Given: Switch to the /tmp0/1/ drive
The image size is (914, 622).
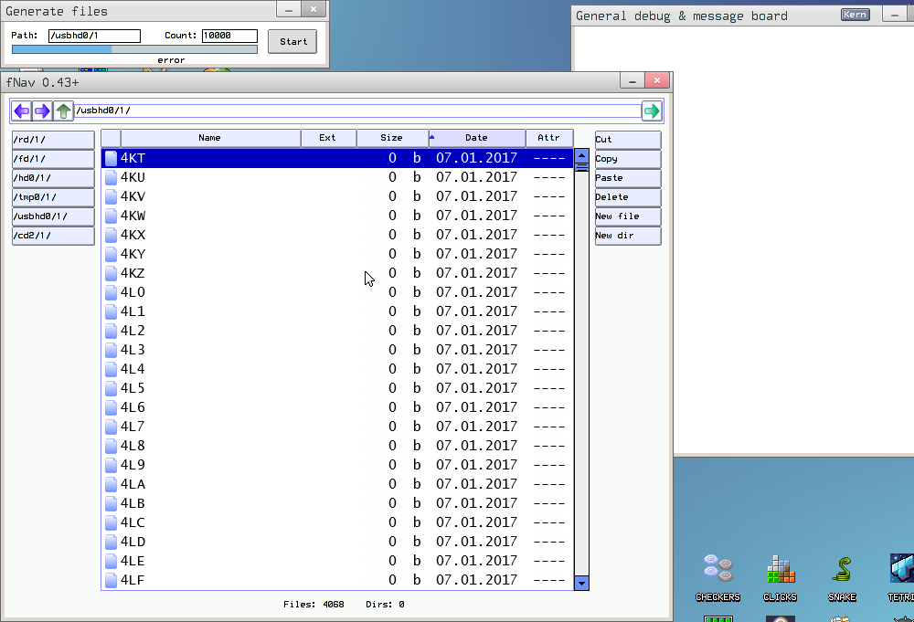Looking at the screenshot, I should (x=53, y=197).
